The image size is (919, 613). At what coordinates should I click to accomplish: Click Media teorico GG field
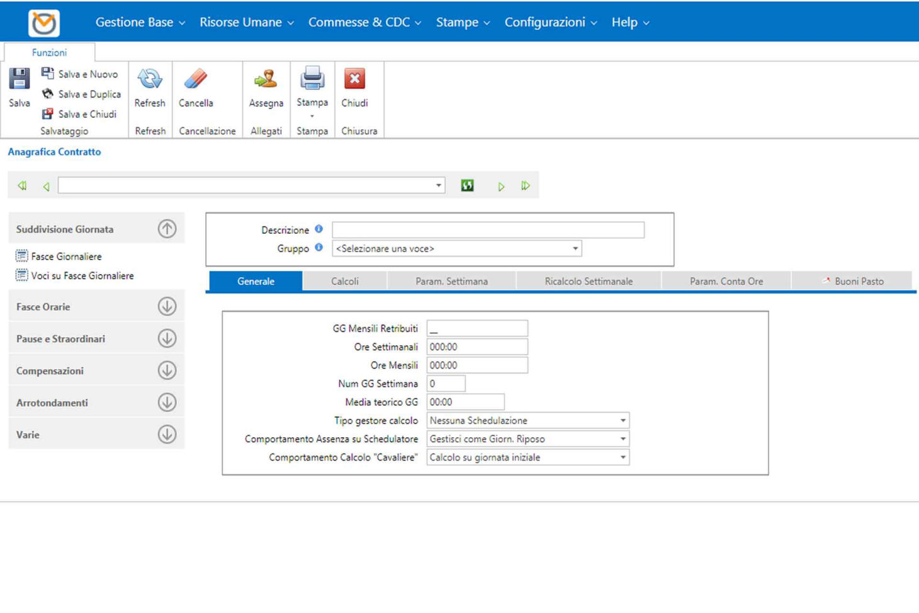(x=465, y=401)
